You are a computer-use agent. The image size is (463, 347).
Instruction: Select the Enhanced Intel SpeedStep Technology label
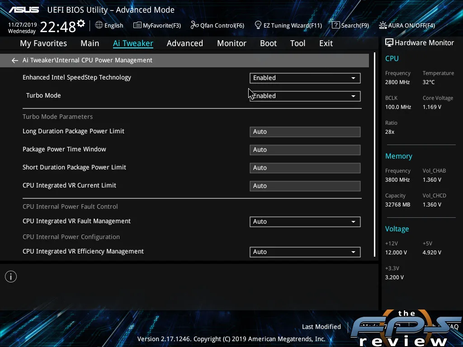[x=77, y=77]
